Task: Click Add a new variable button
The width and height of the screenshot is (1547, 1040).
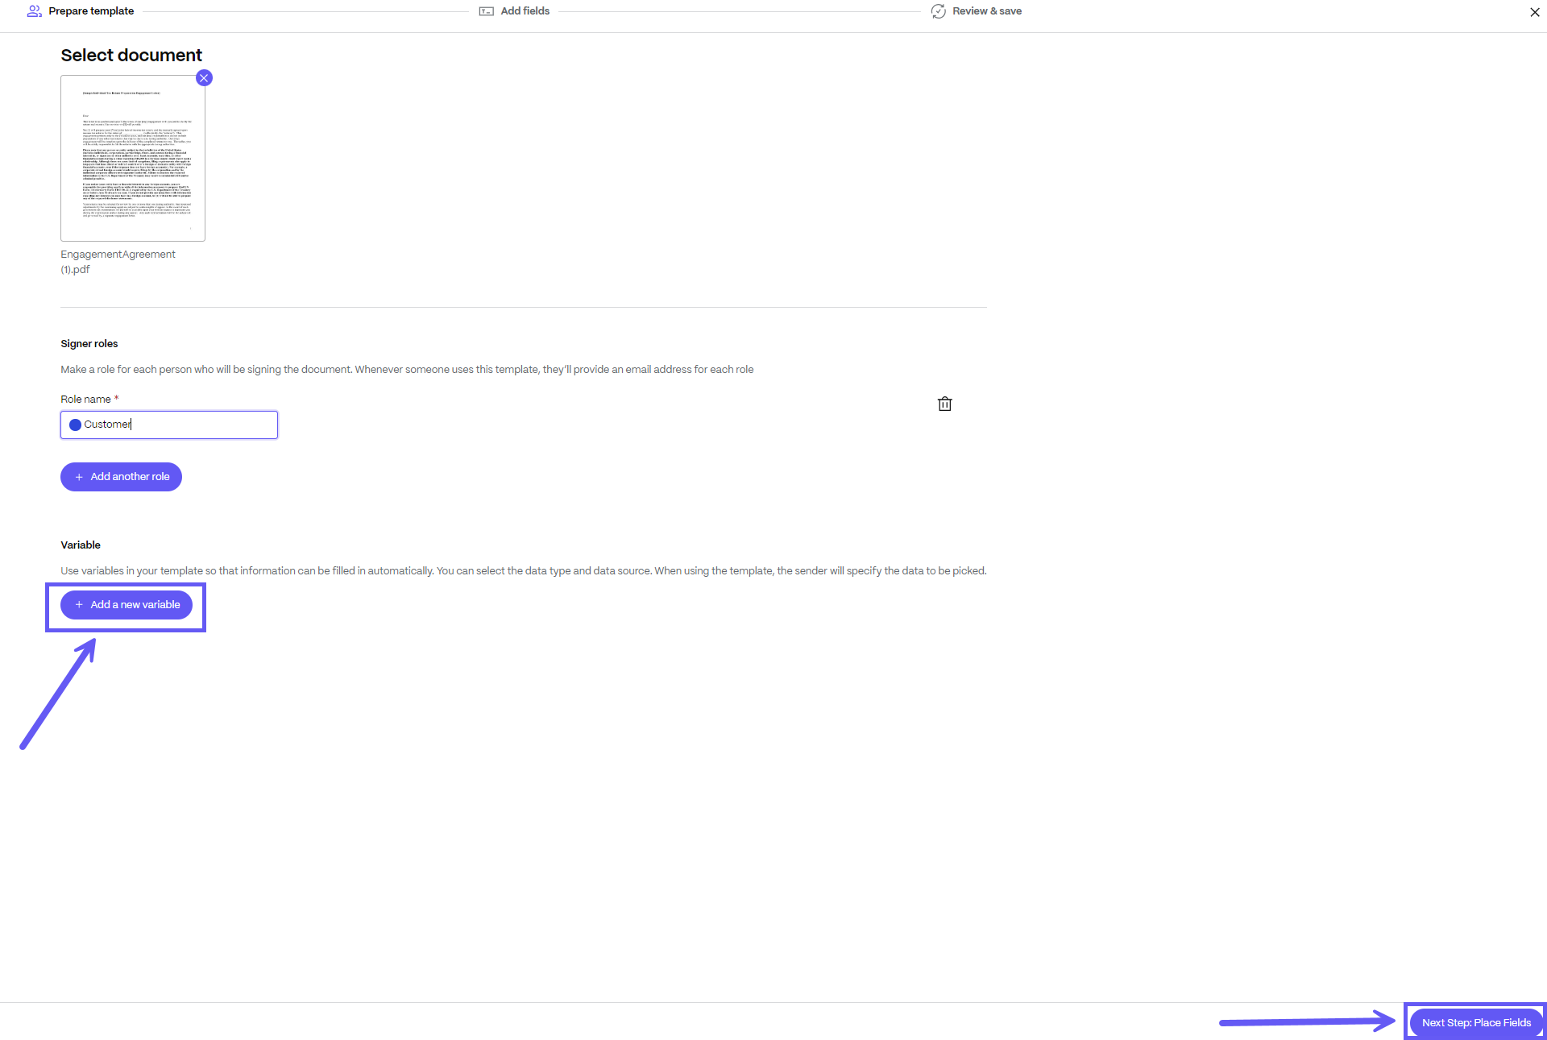Action: click(126, 603)
